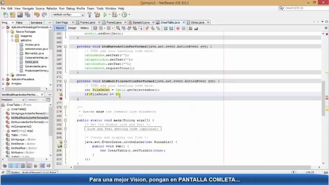
Task: Open the File menu
Action: tap(3, 9)
